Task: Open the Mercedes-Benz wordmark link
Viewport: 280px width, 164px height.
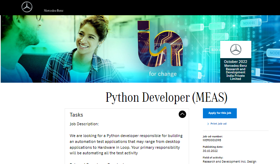Action: (54, 11)
